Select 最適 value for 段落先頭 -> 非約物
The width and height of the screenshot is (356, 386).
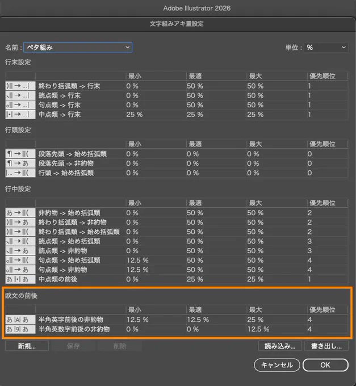(193, 163)
